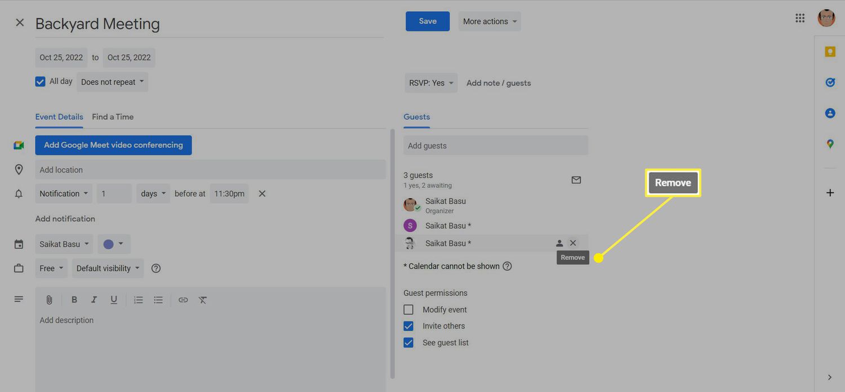The image size is (845, 392).
Task: Open Google Contacts in the side panel
Action: point(830,113)
